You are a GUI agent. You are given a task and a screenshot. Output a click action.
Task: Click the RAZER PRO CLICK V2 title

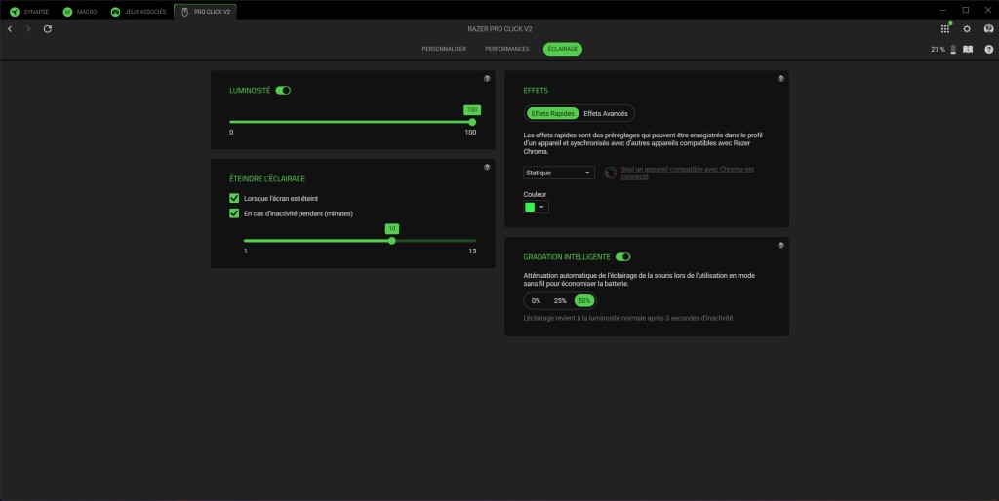[499, 29]
